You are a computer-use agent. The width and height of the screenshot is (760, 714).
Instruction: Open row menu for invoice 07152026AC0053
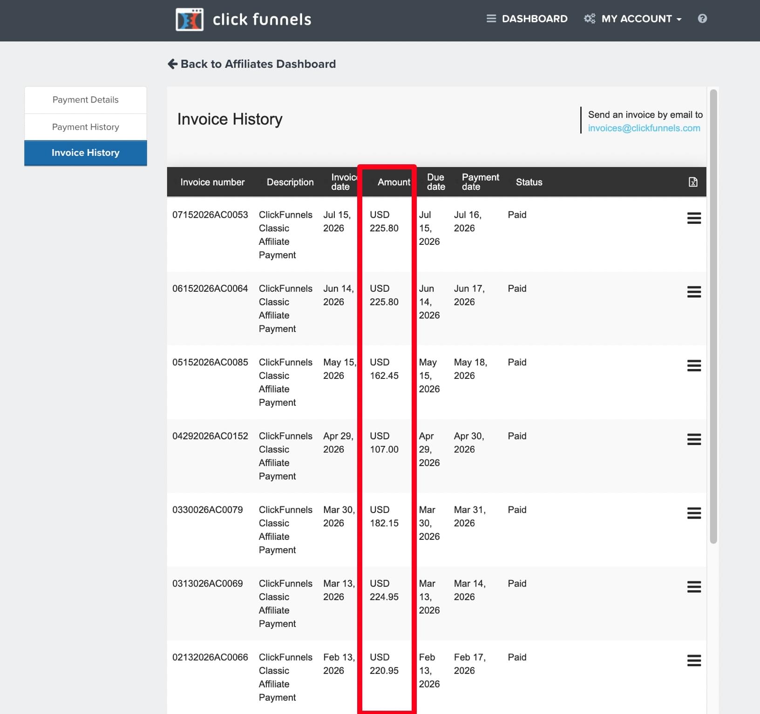click(x=694, y=218)
